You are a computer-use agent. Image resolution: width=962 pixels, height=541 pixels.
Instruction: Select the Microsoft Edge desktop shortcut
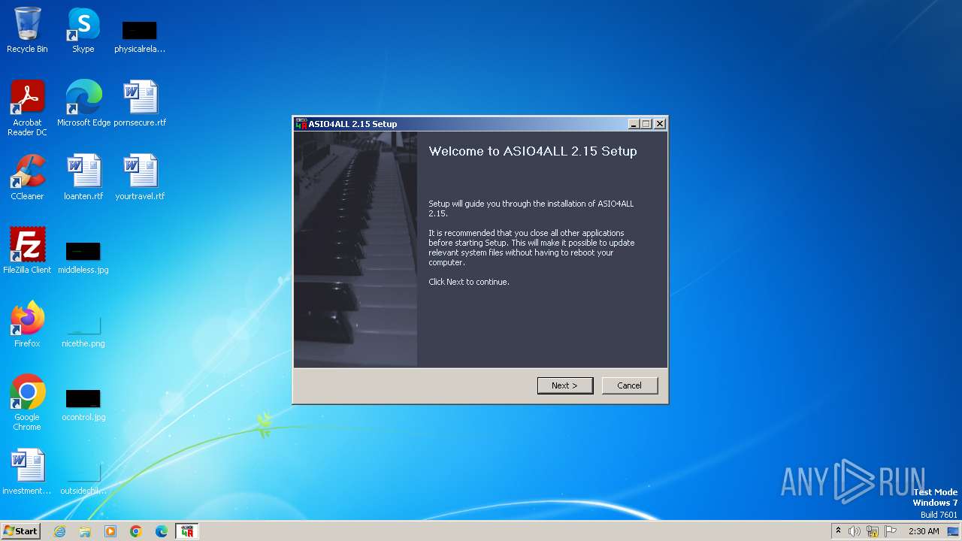coord(83,104)
